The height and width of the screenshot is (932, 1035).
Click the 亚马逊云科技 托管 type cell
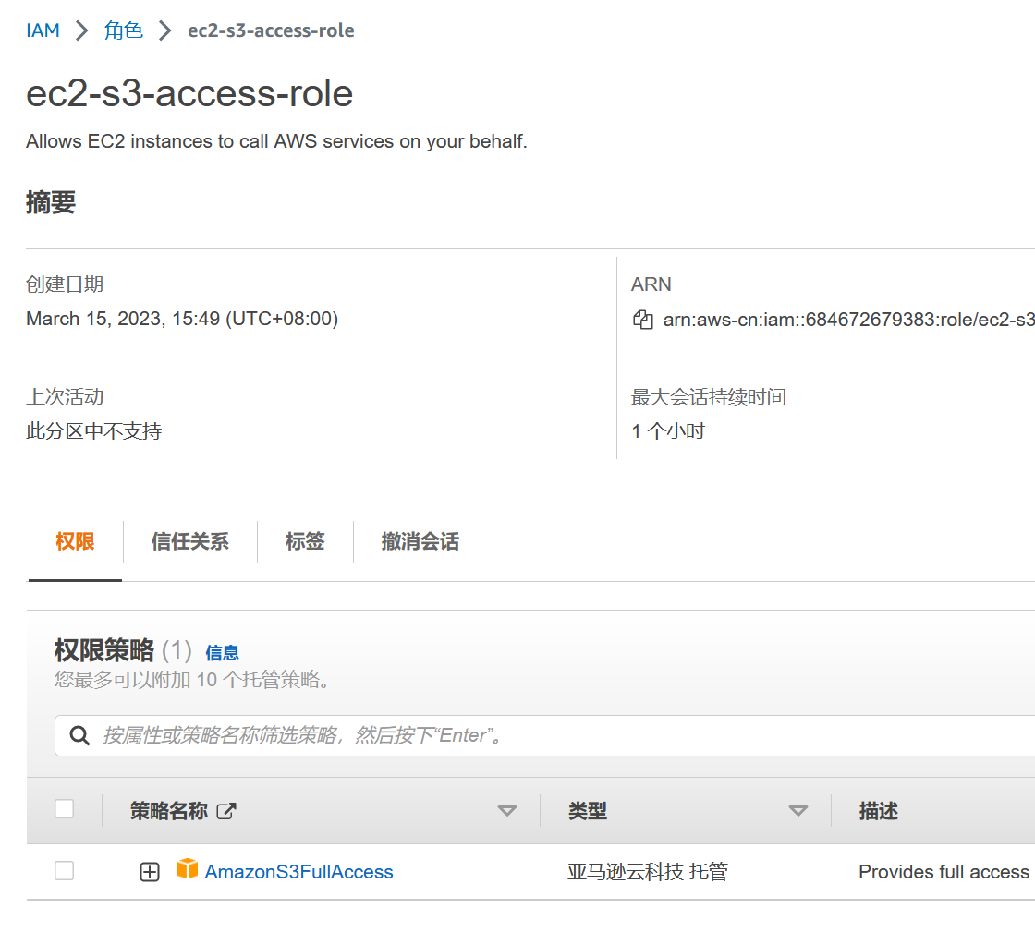point(648,872)
